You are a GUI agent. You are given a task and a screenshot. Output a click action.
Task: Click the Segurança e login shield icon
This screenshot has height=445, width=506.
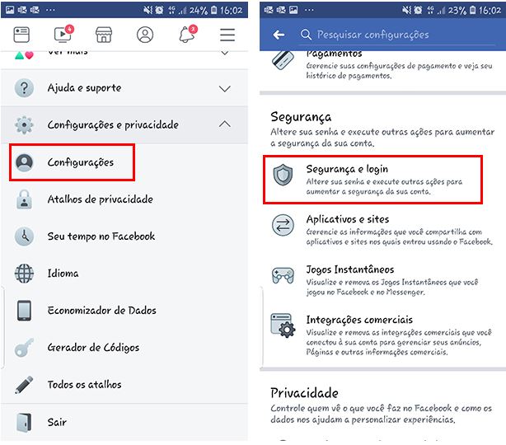(x=283, y=175)
